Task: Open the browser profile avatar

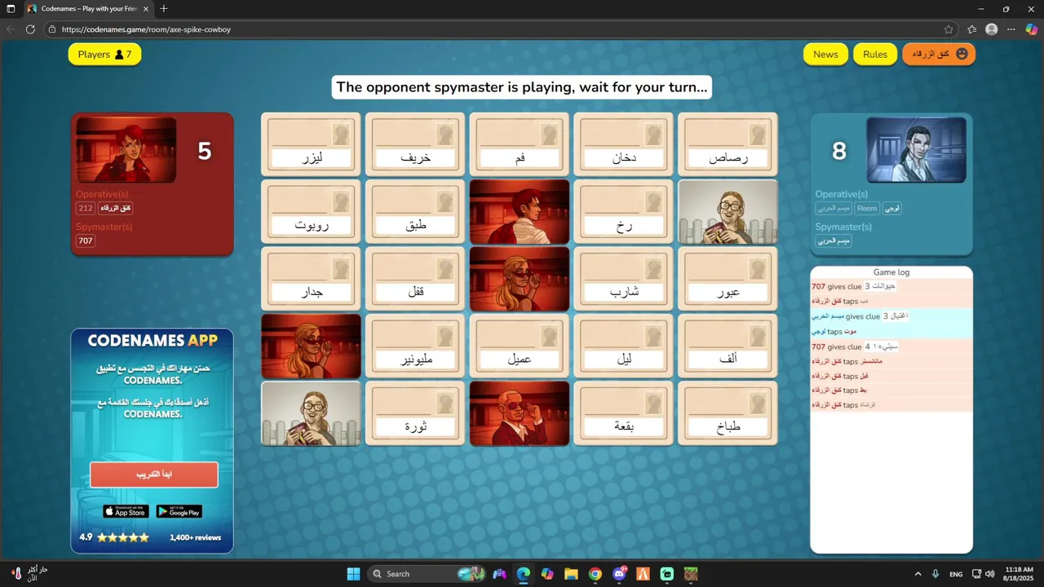Action: [992, 29]
